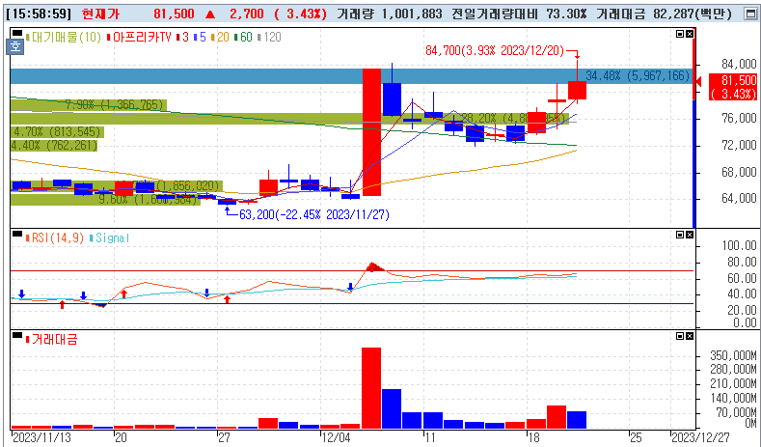Click the 84,700 high price annotation
761x447 pixels.
[x=495, y=50]
